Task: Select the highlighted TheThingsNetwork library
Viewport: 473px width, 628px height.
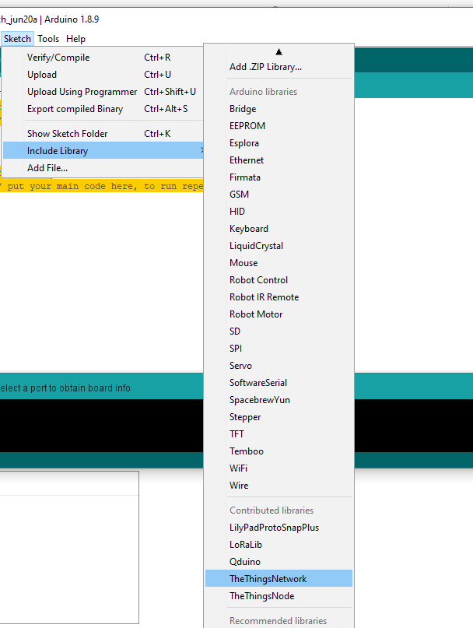Action: point(279,579)
